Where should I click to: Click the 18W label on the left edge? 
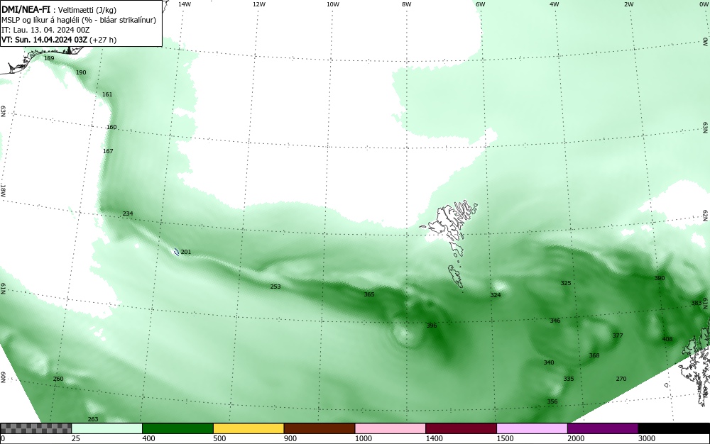[x=3, y=190]
